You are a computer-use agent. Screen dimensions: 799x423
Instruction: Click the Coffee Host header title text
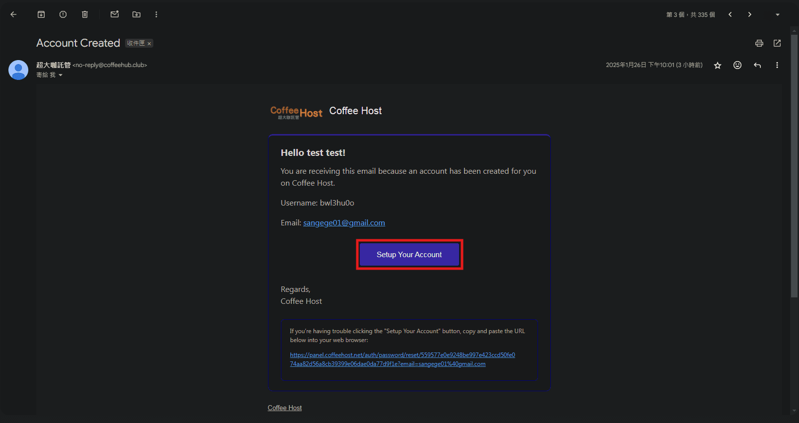click(x=356, y=111)
